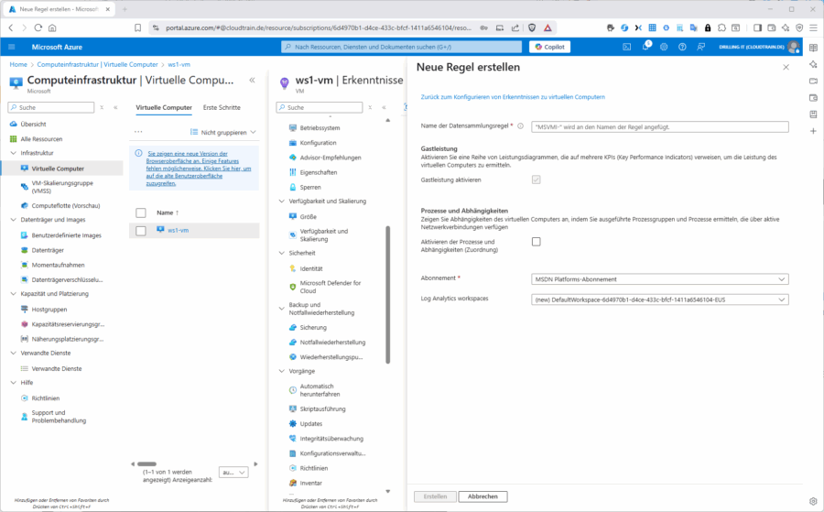Open Identität under Sicherheit
This screenshot has height=512, width=824.
[x=311, y=268]
